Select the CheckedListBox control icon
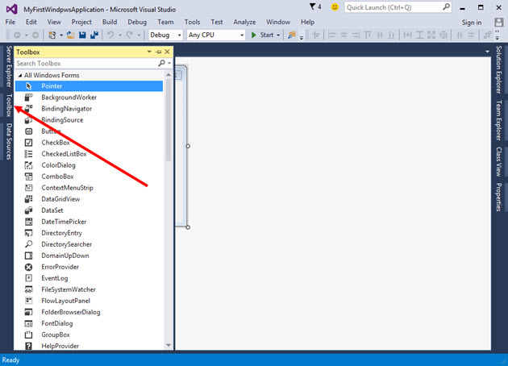Viewport: 508px width, 366px height. point(28,154)
